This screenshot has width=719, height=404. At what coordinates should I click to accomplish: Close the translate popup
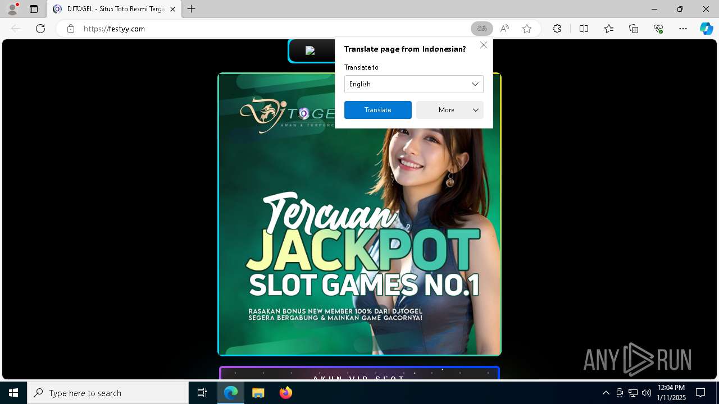(x=484, y=45)
